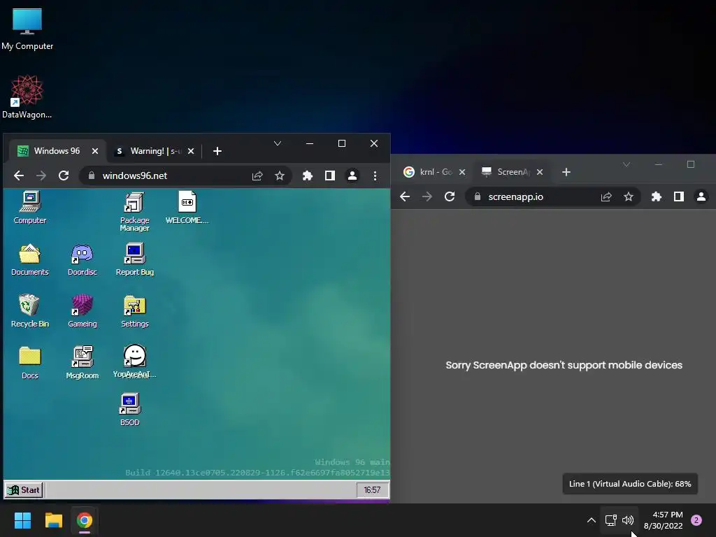Launch the Gameing shortcut

[x=83, y=311]
